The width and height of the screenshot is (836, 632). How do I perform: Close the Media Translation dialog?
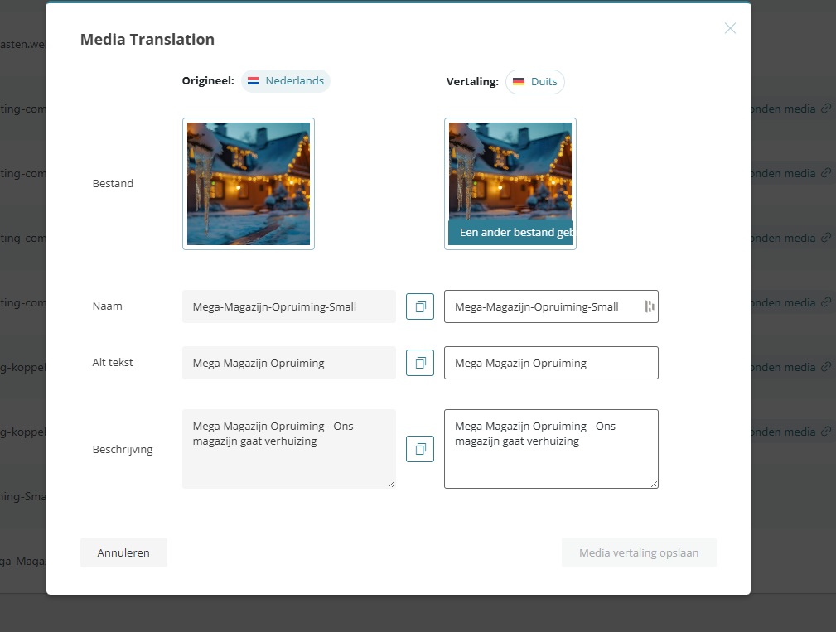pos(730,28)
